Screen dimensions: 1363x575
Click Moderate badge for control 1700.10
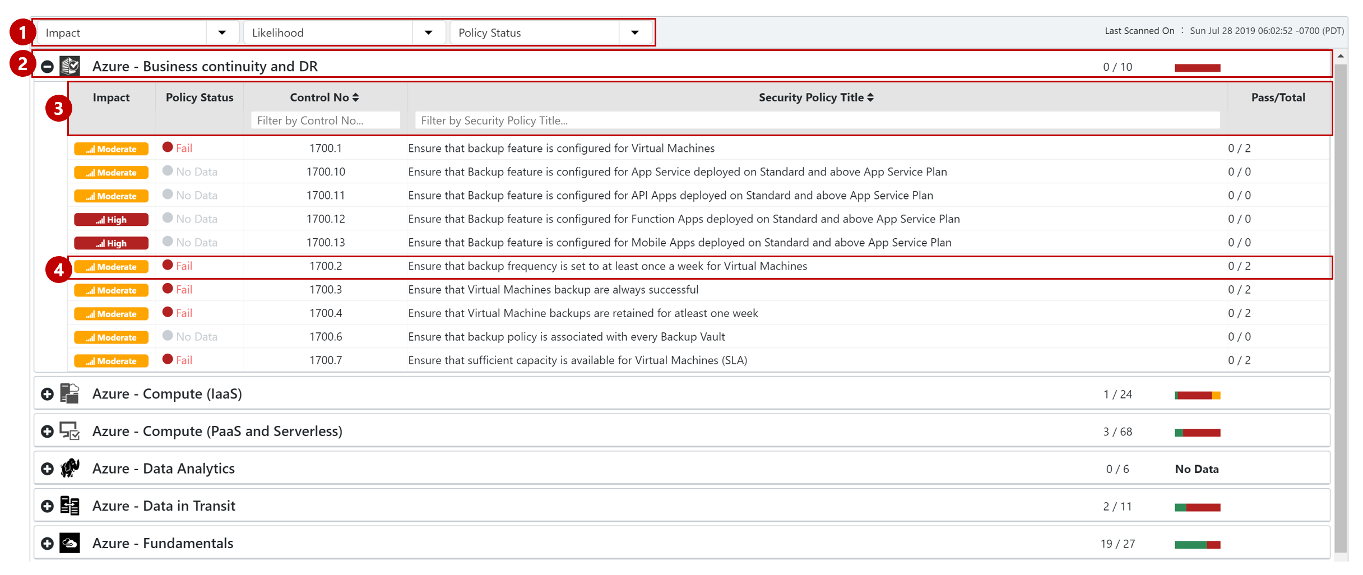tap(111, 173)
